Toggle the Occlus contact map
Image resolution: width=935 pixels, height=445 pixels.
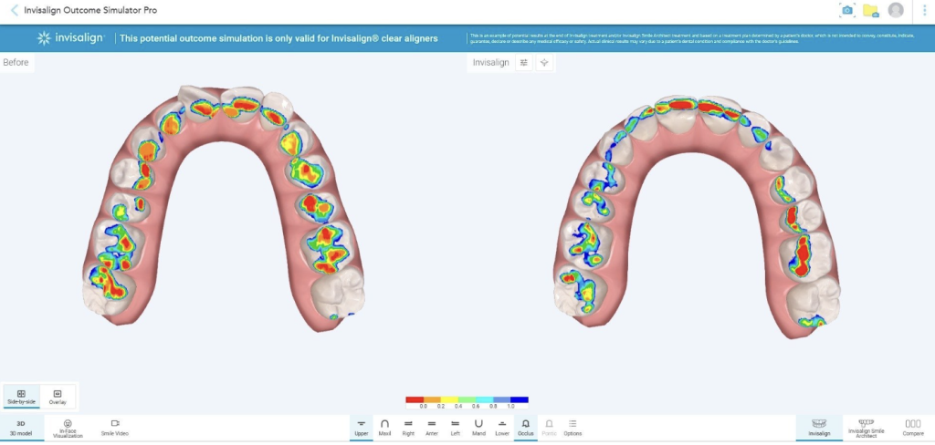coord(525,427)
